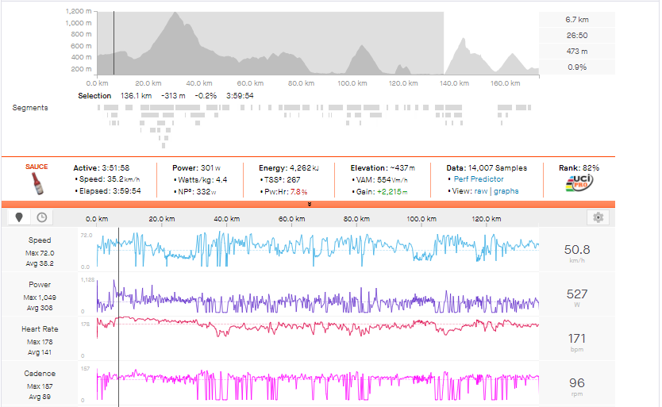Switch x-axis to time with clock icon

coord(40,217)
